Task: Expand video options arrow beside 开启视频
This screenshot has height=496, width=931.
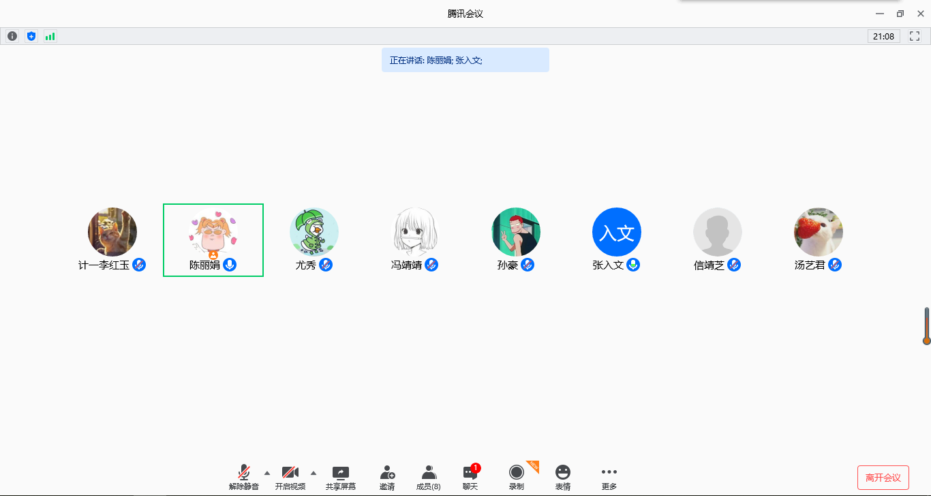Action: pyautogui.click(x=314, y=473)
